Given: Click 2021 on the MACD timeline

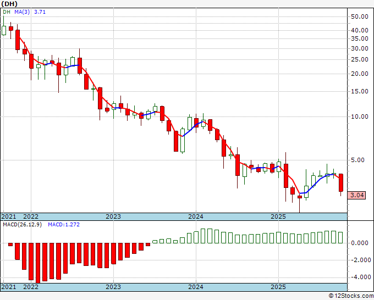Looking at the screenshot, I should [x=9, y=287].
